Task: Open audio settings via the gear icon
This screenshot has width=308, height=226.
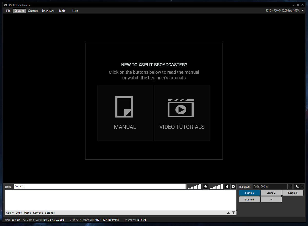Action: point(233,186)
